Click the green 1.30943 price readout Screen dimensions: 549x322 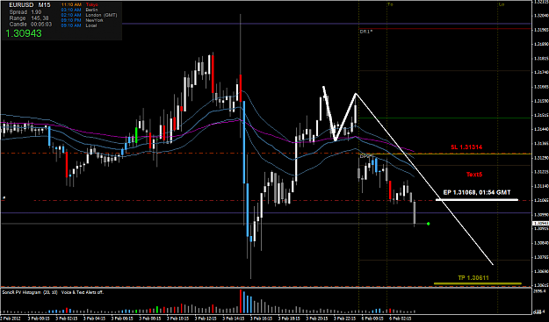23,33
